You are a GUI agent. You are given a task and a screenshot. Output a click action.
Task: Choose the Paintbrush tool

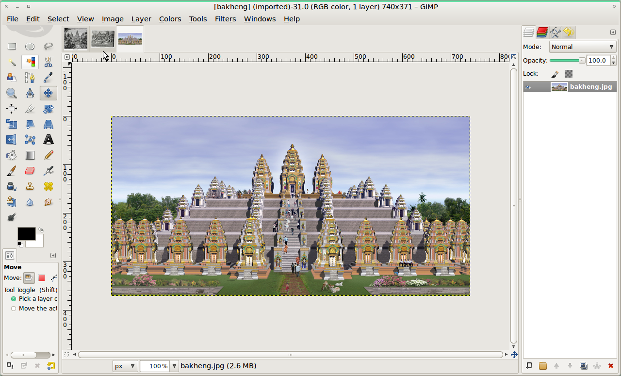pos(12,171)
